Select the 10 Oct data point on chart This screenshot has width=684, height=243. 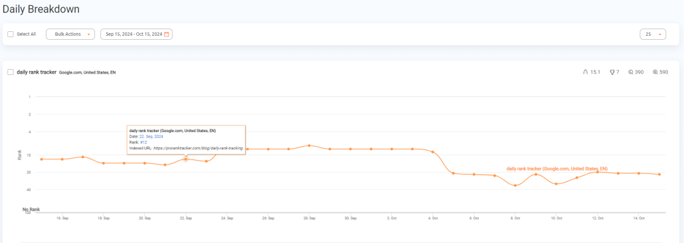tap(556, 184)
